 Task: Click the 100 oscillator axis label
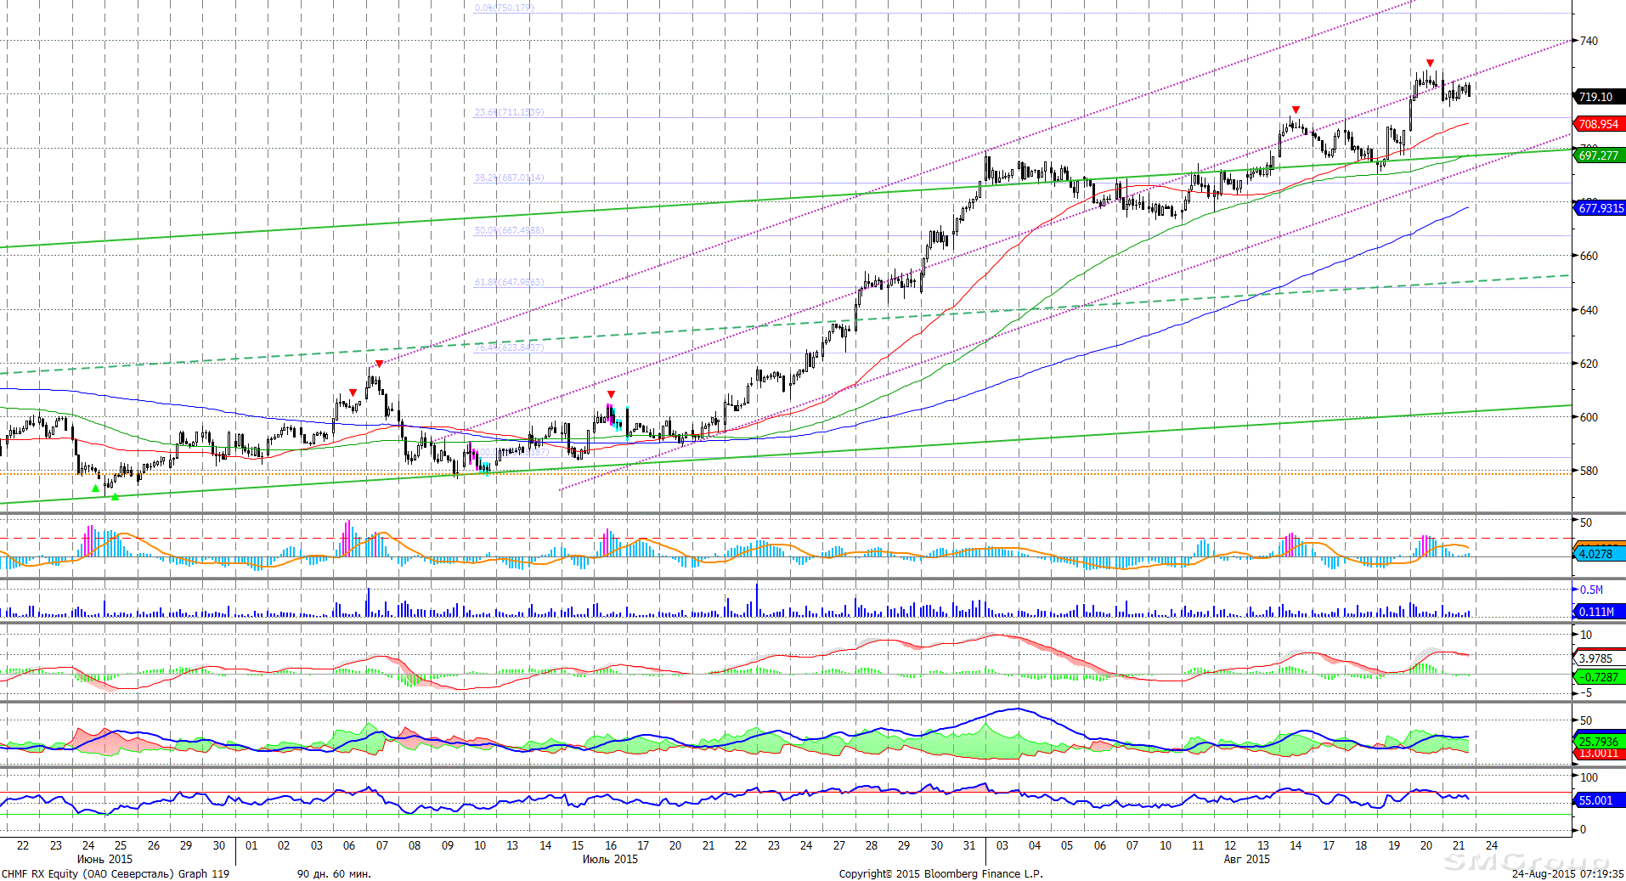[1589, 777]
